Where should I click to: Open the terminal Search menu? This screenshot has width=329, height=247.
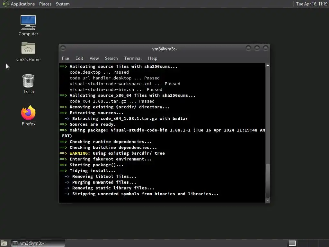pos(111,59)
